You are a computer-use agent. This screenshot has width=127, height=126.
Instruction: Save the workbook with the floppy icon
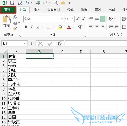(12, 3)
